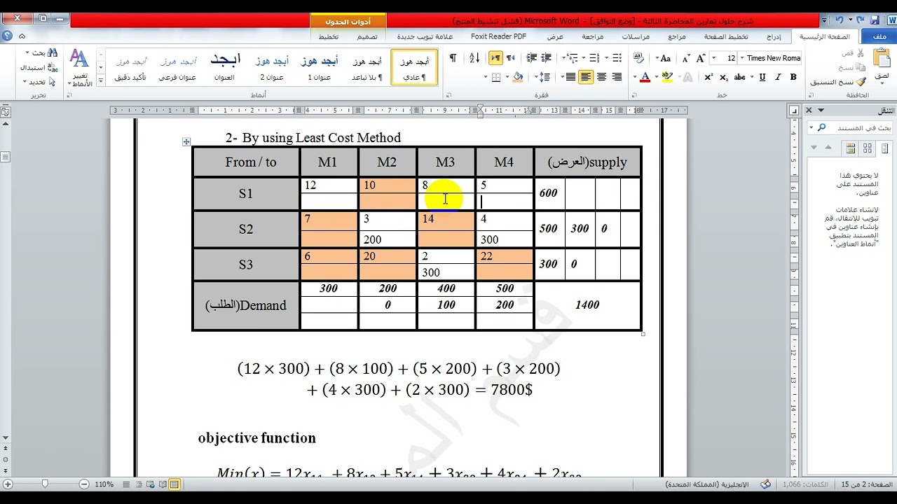
Task: Click the Paste clipboard icon
Action: pos(881,59)
